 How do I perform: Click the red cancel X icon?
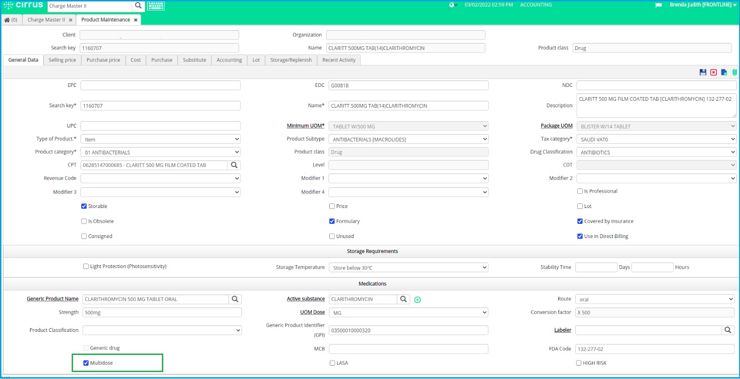tap(714, 73)
